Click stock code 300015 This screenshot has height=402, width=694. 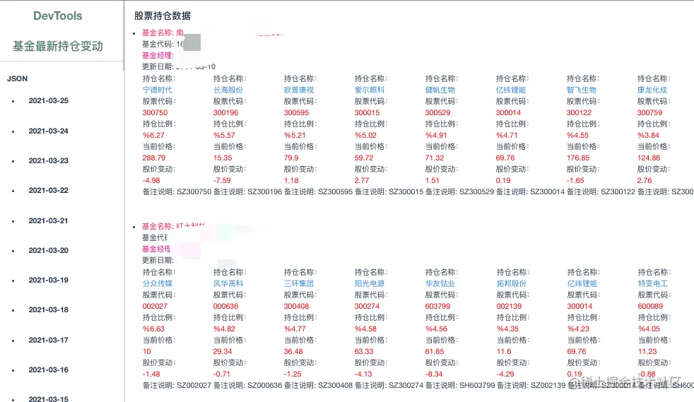point(367,113)
